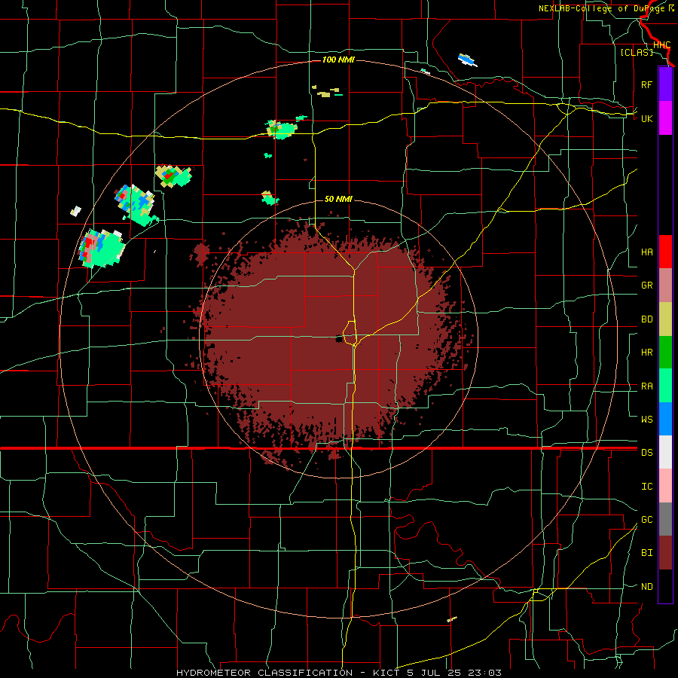Click the ND legend label
Image resolution: width=678 pixels, height=678 pixels.
(x=646, y=587)
